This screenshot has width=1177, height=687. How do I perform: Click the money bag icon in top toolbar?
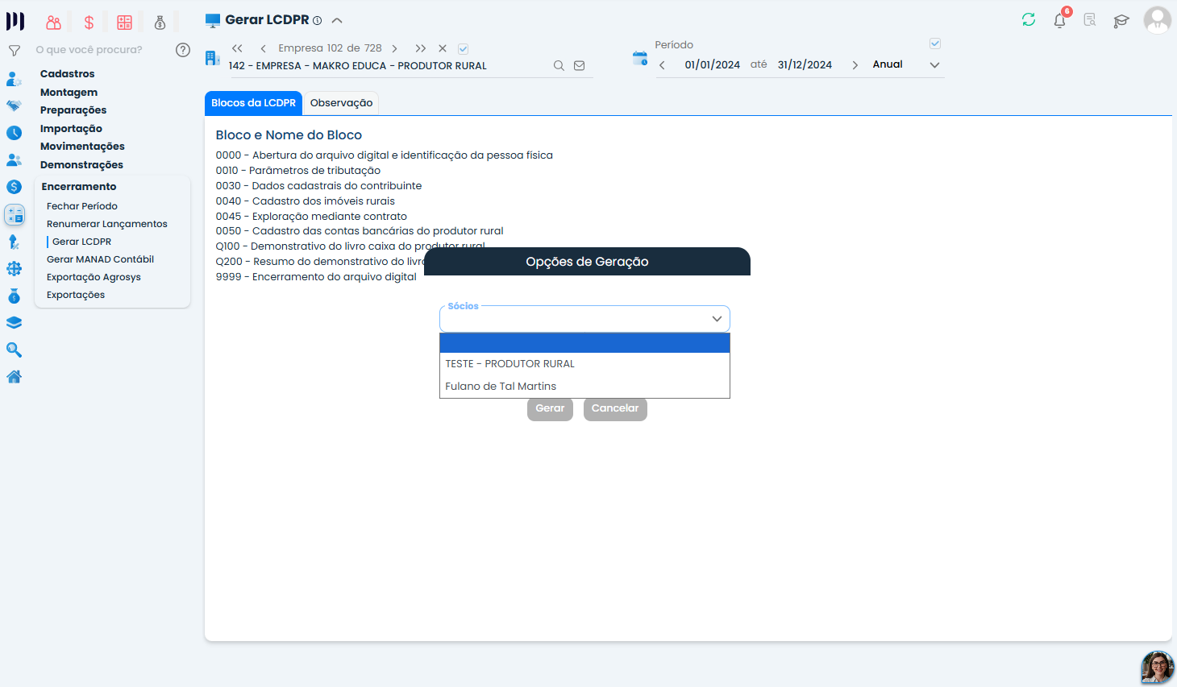click(x=160, y=23)
